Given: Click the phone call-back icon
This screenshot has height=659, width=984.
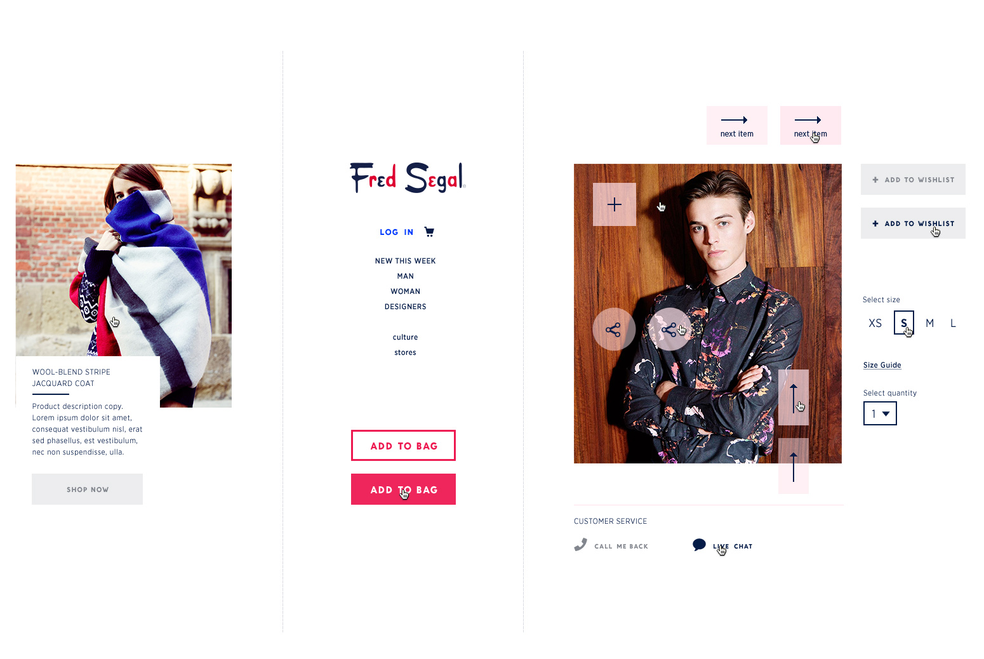Looking at the screenshot, I should [580, 545].
